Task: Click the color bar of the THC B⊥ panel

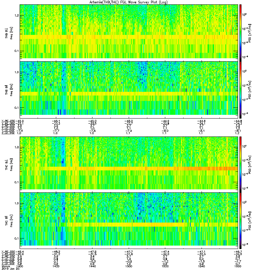Action: point(240,165)
